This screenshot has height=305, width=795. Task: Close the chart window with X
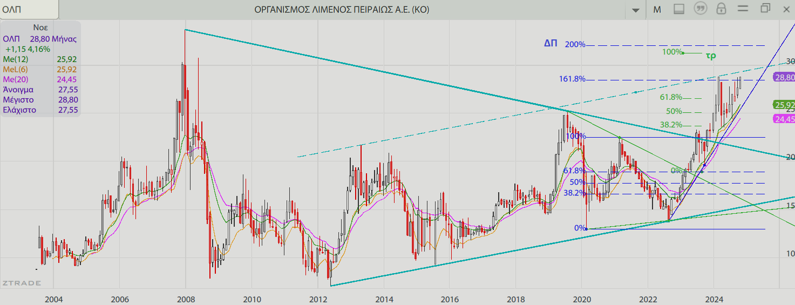[785, 9]
